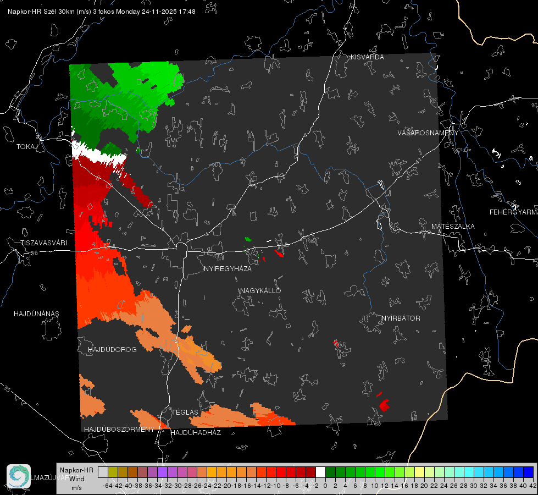Click the Wind label in the legend
This screenshot has width=538, height=495.
click(x=77, y=479)
